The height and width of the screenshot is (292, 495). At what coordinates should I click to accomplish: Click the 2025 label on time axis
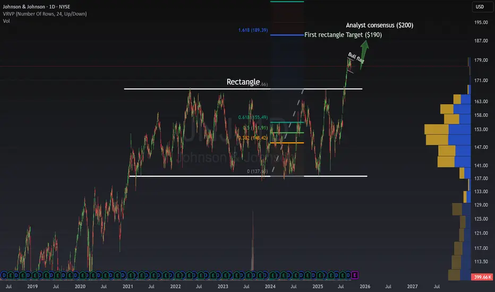318,287
